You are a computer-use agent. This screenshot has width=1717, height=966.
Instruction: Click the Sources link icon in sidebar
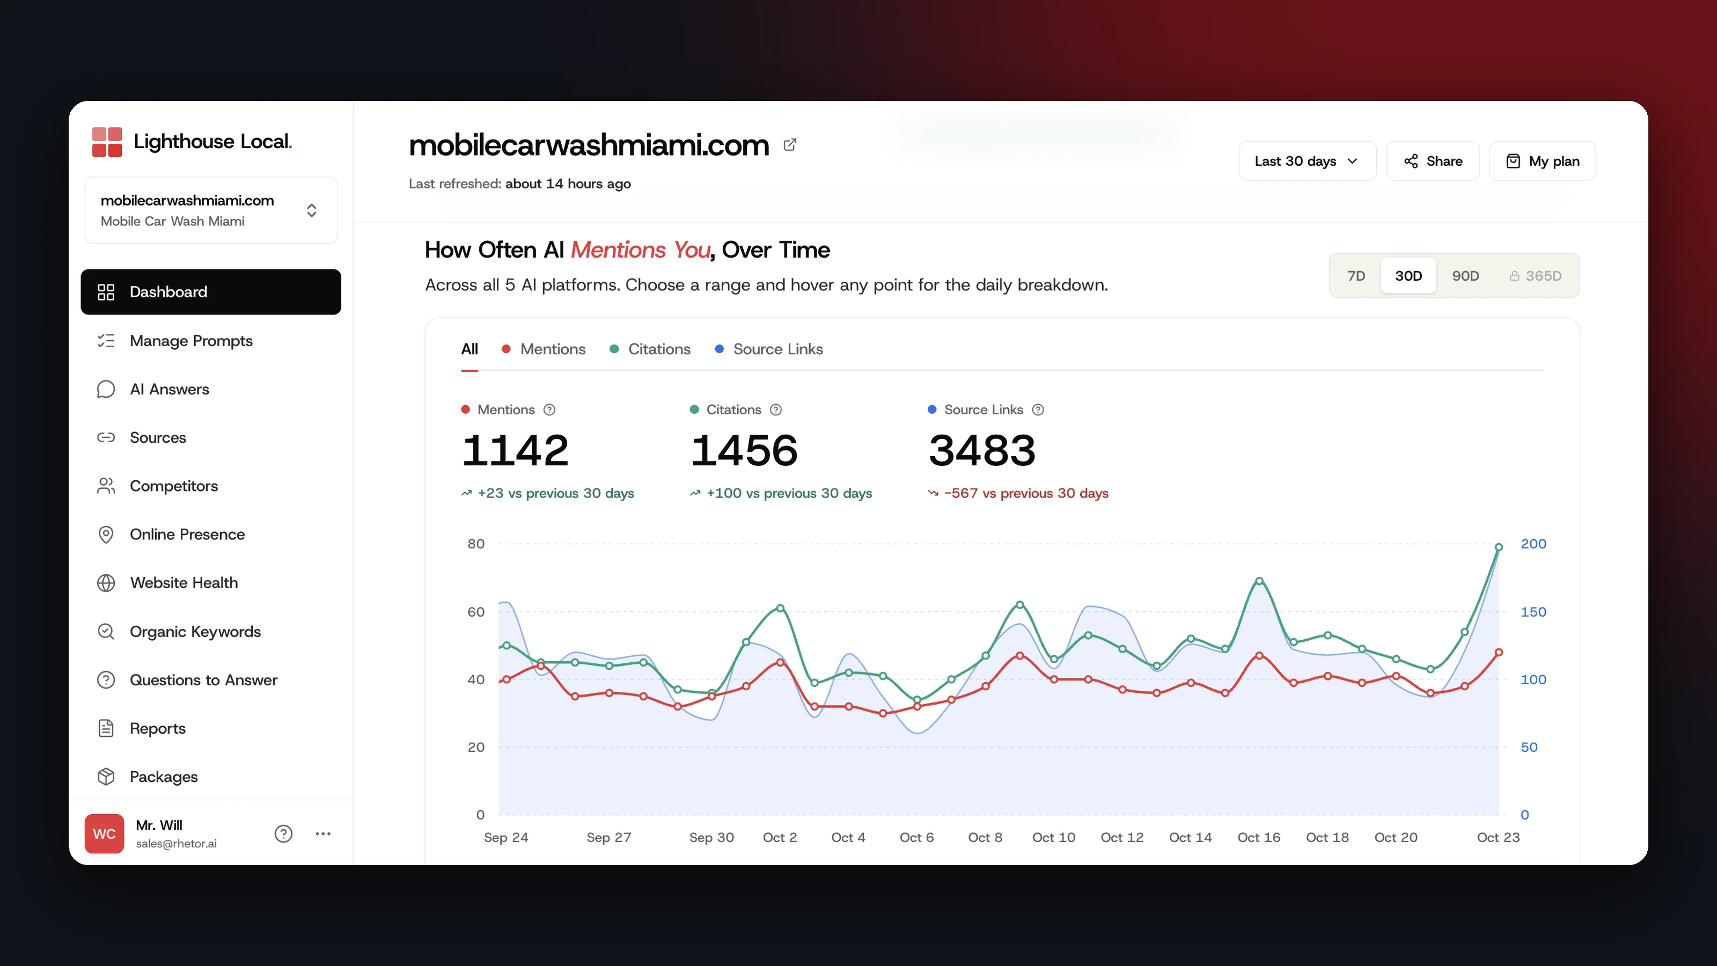(106, 437)
